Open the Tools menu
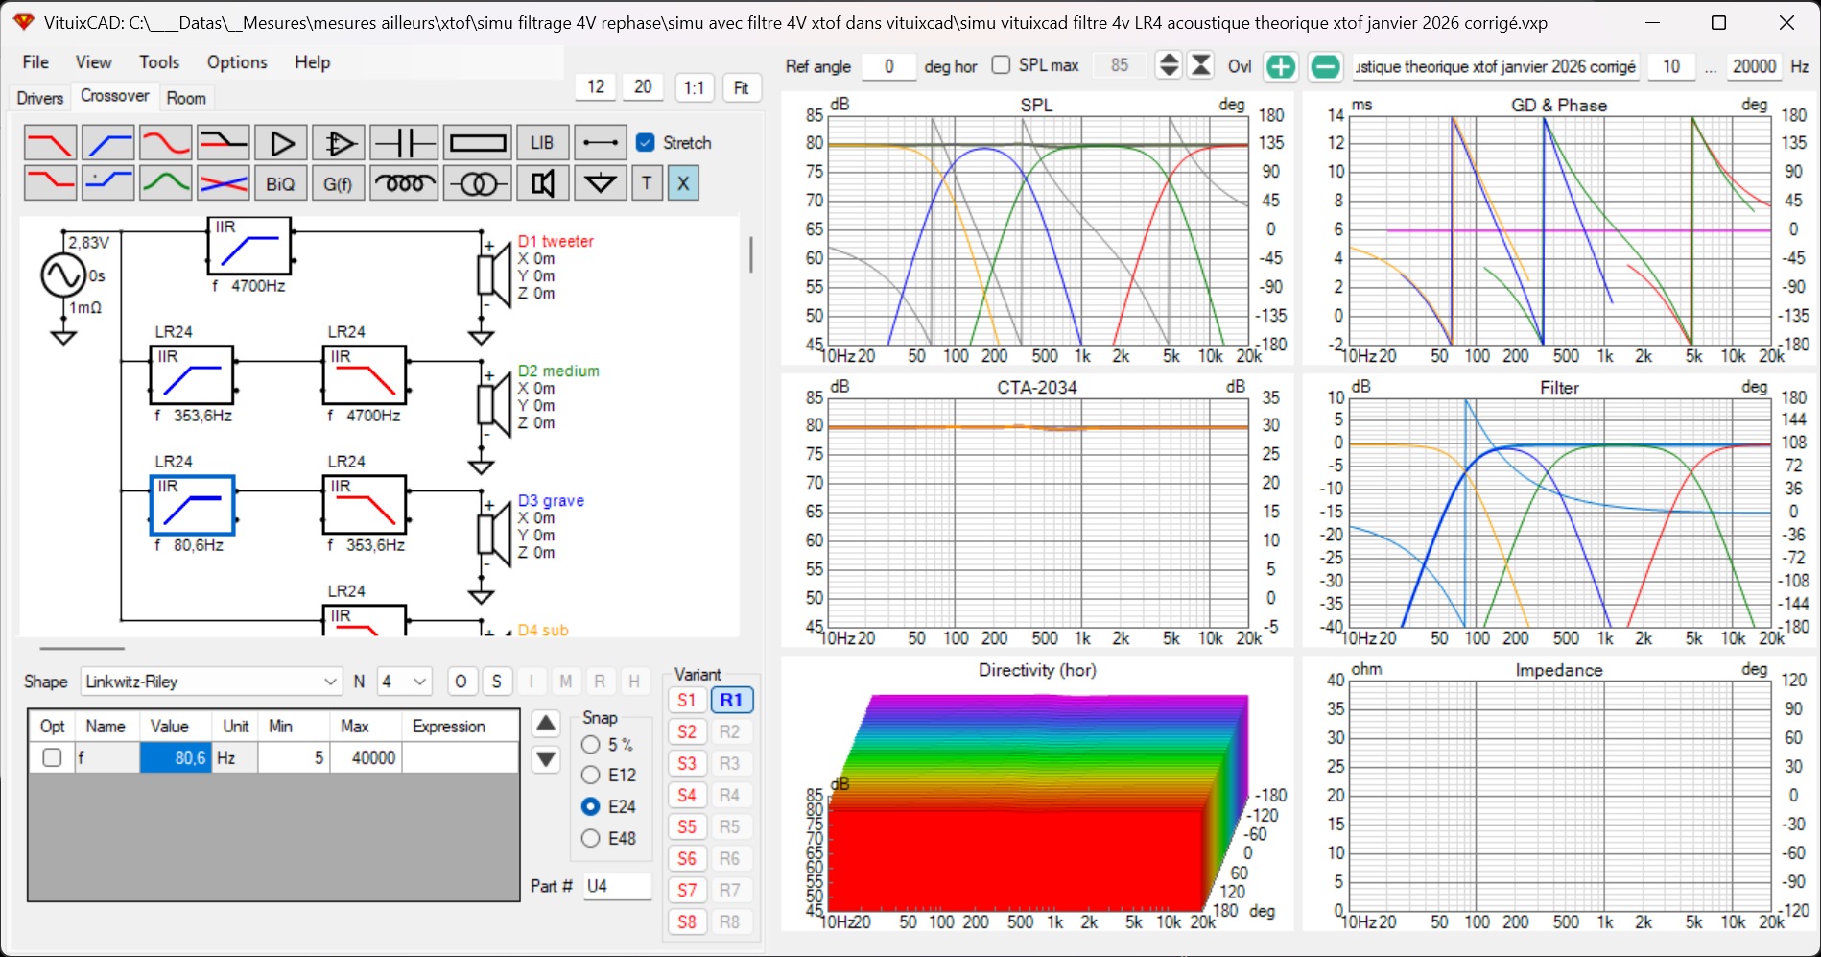This screenshot has height=957, width=1821. pos(159,62)
